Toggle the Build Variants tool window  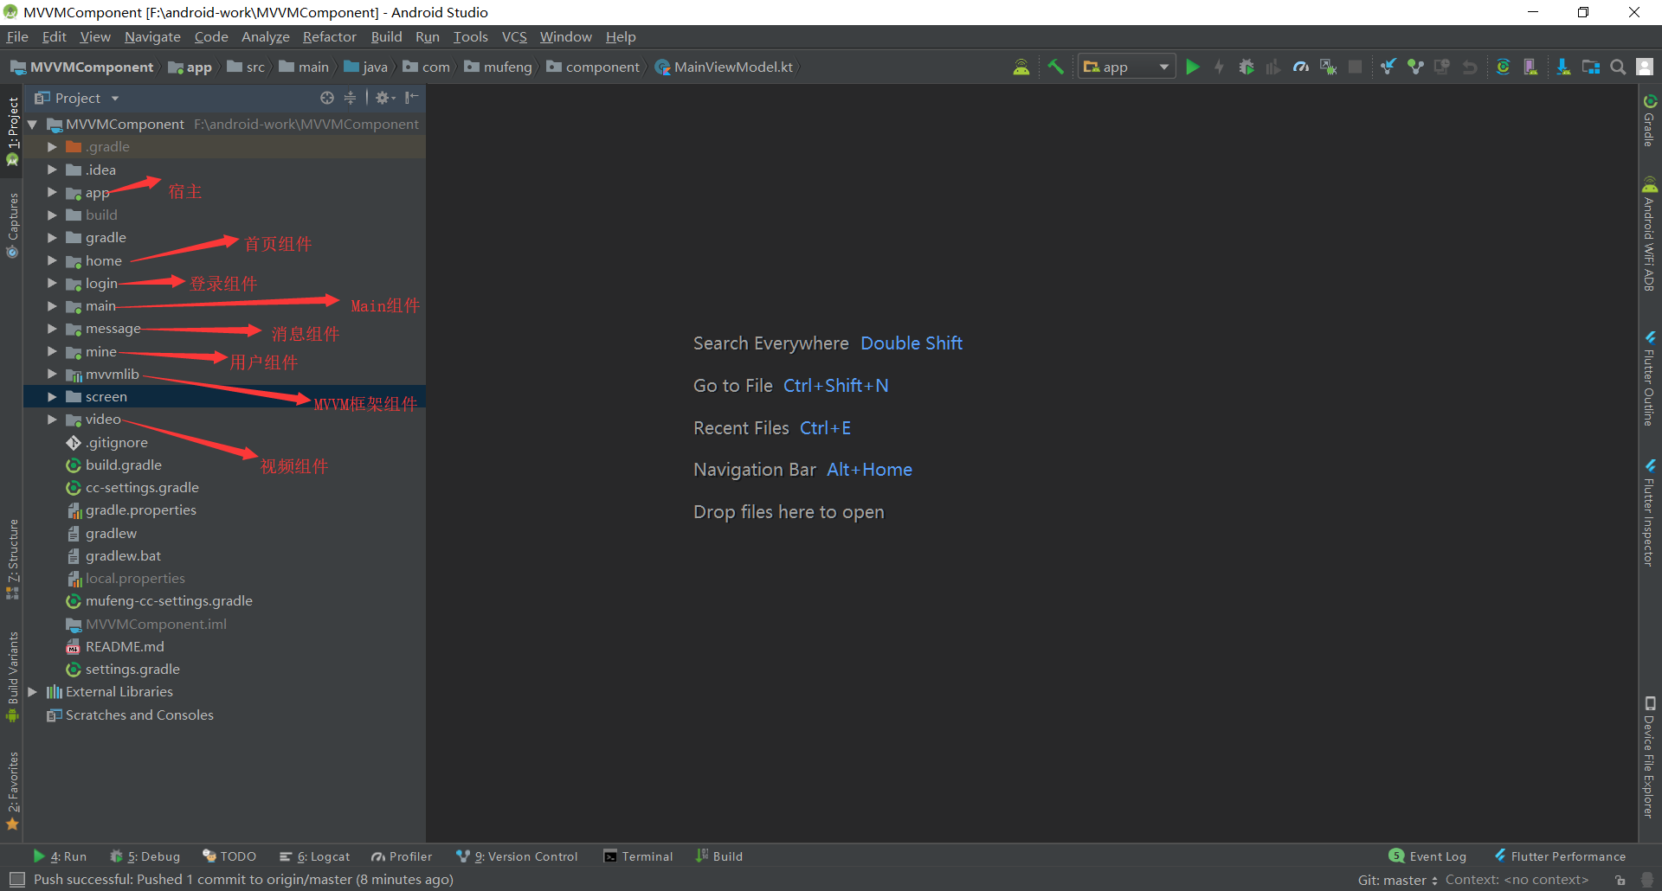[12, 676]
